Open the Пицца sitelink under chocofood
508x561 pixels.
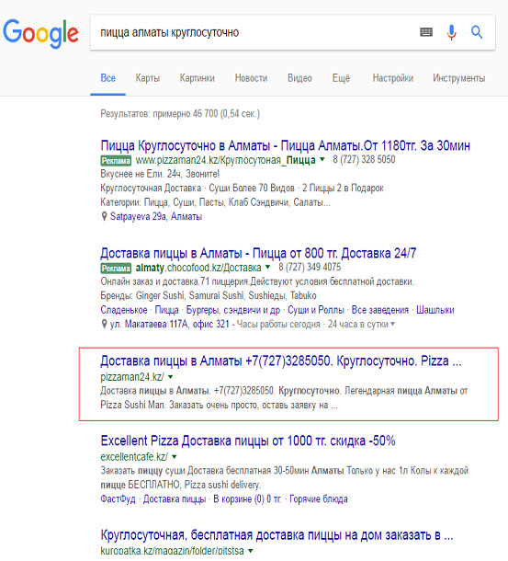coord(166,310)
